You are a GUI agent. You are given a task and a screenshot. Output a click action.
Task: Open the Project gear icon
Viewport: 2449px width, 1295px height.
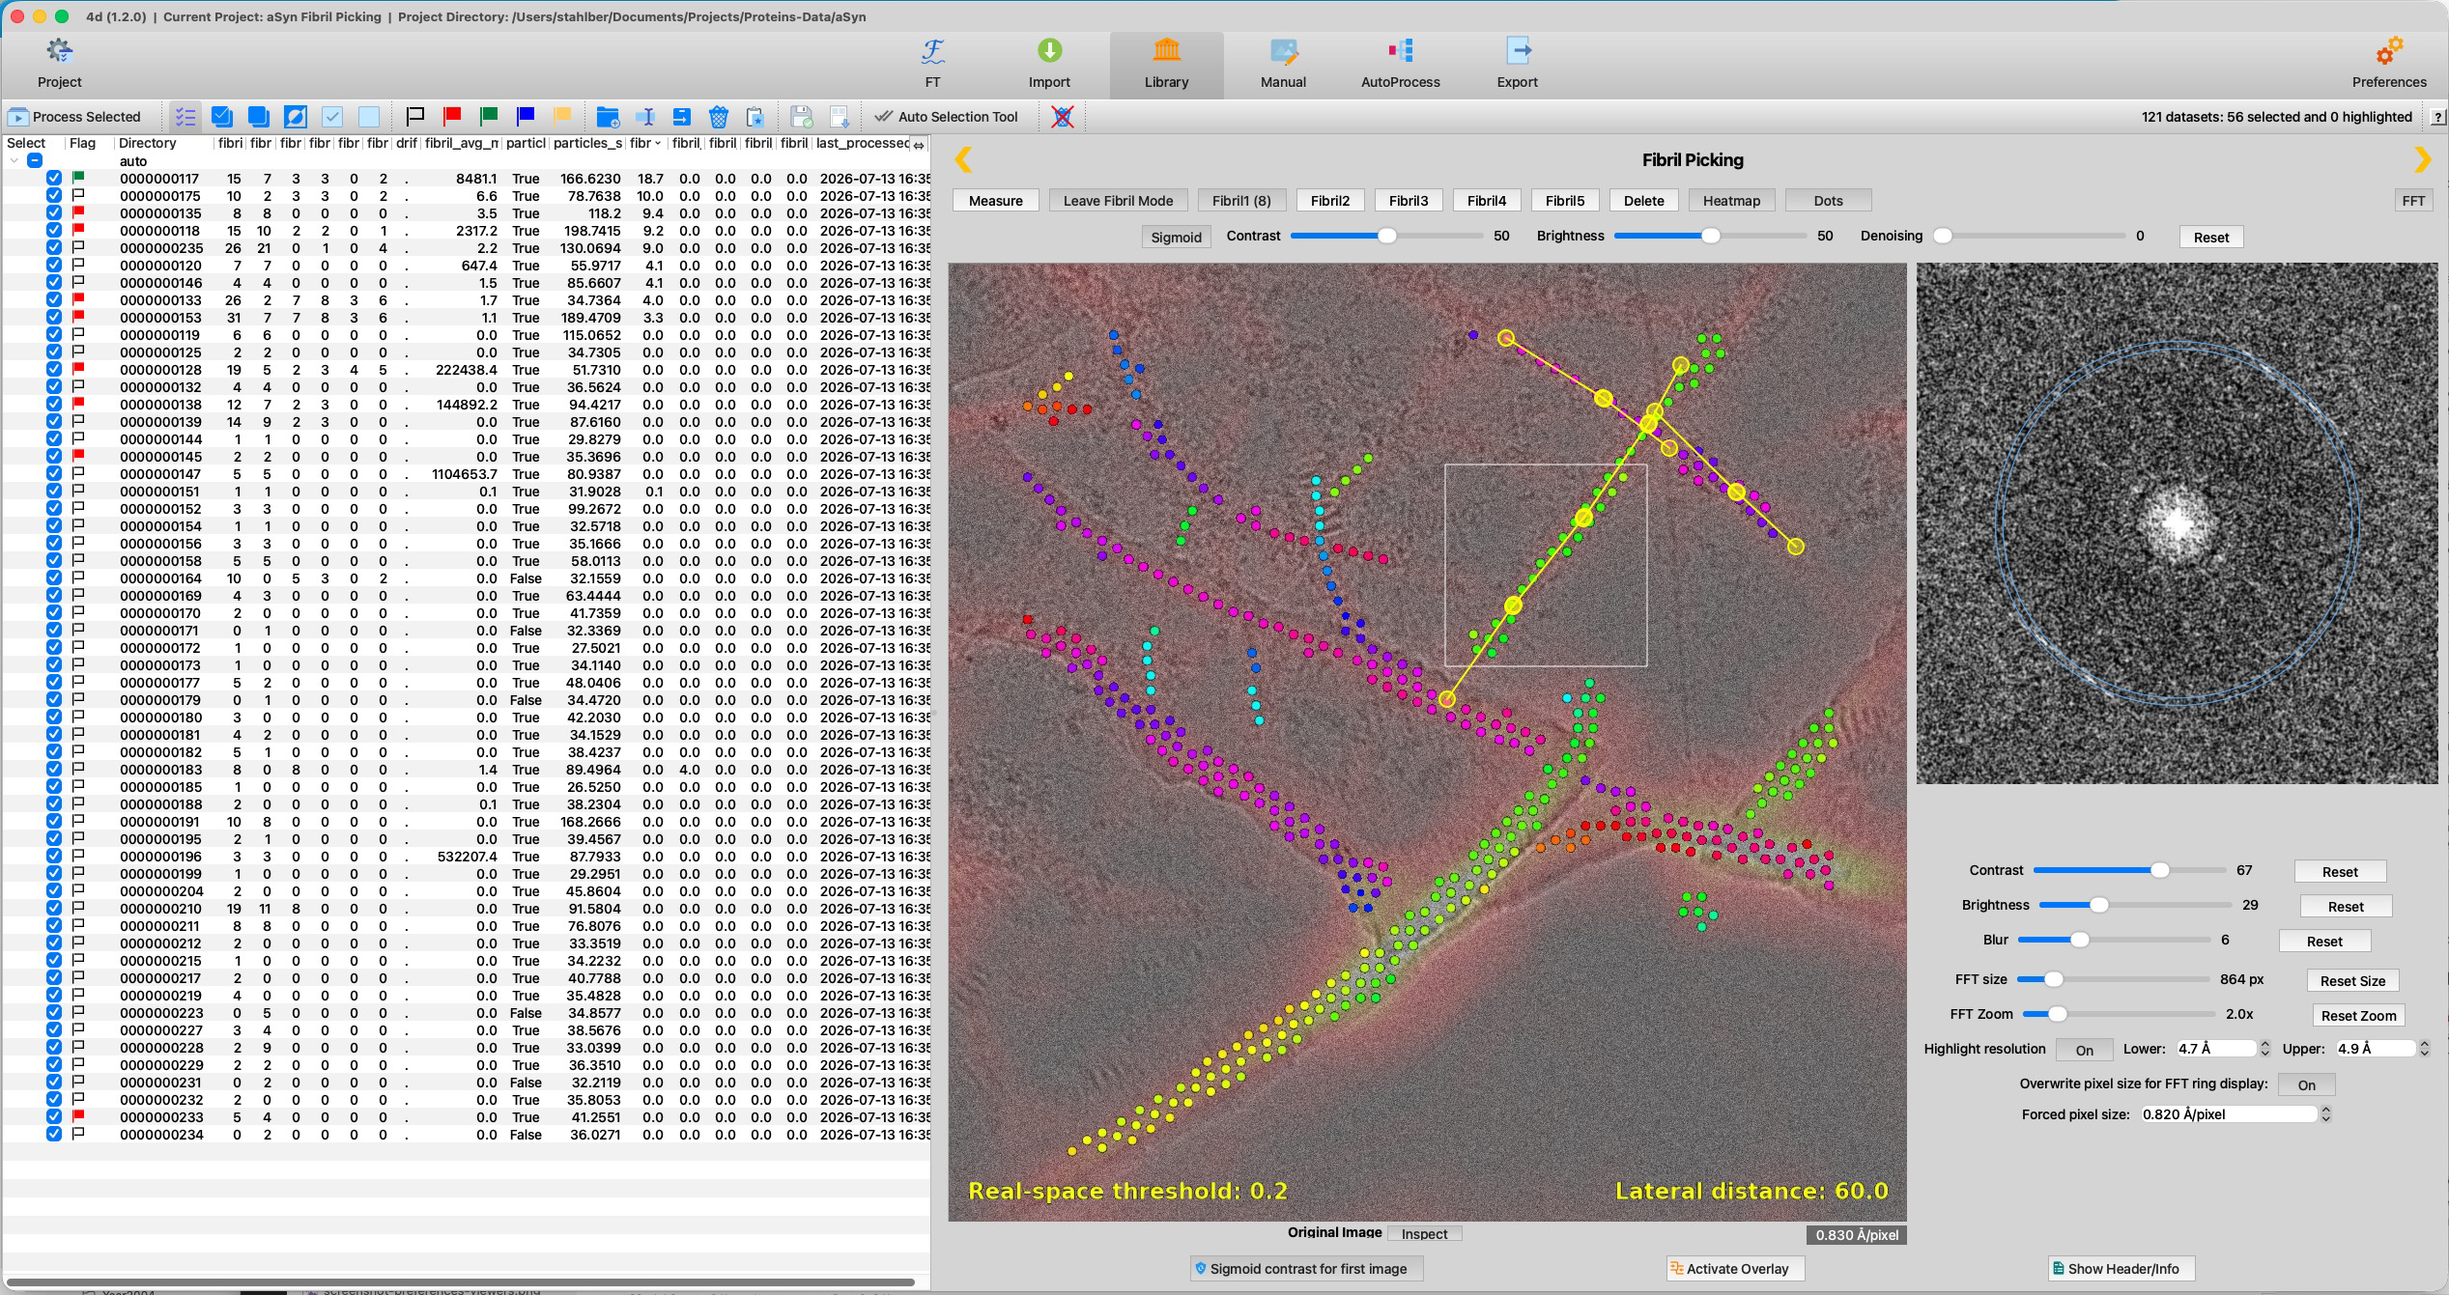click(x=59, y=50)
